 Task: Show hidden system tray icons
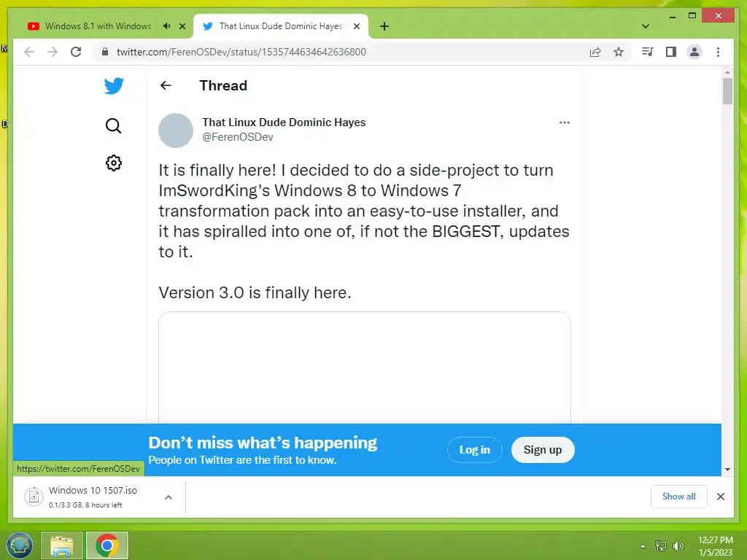(x=643, y=546)
